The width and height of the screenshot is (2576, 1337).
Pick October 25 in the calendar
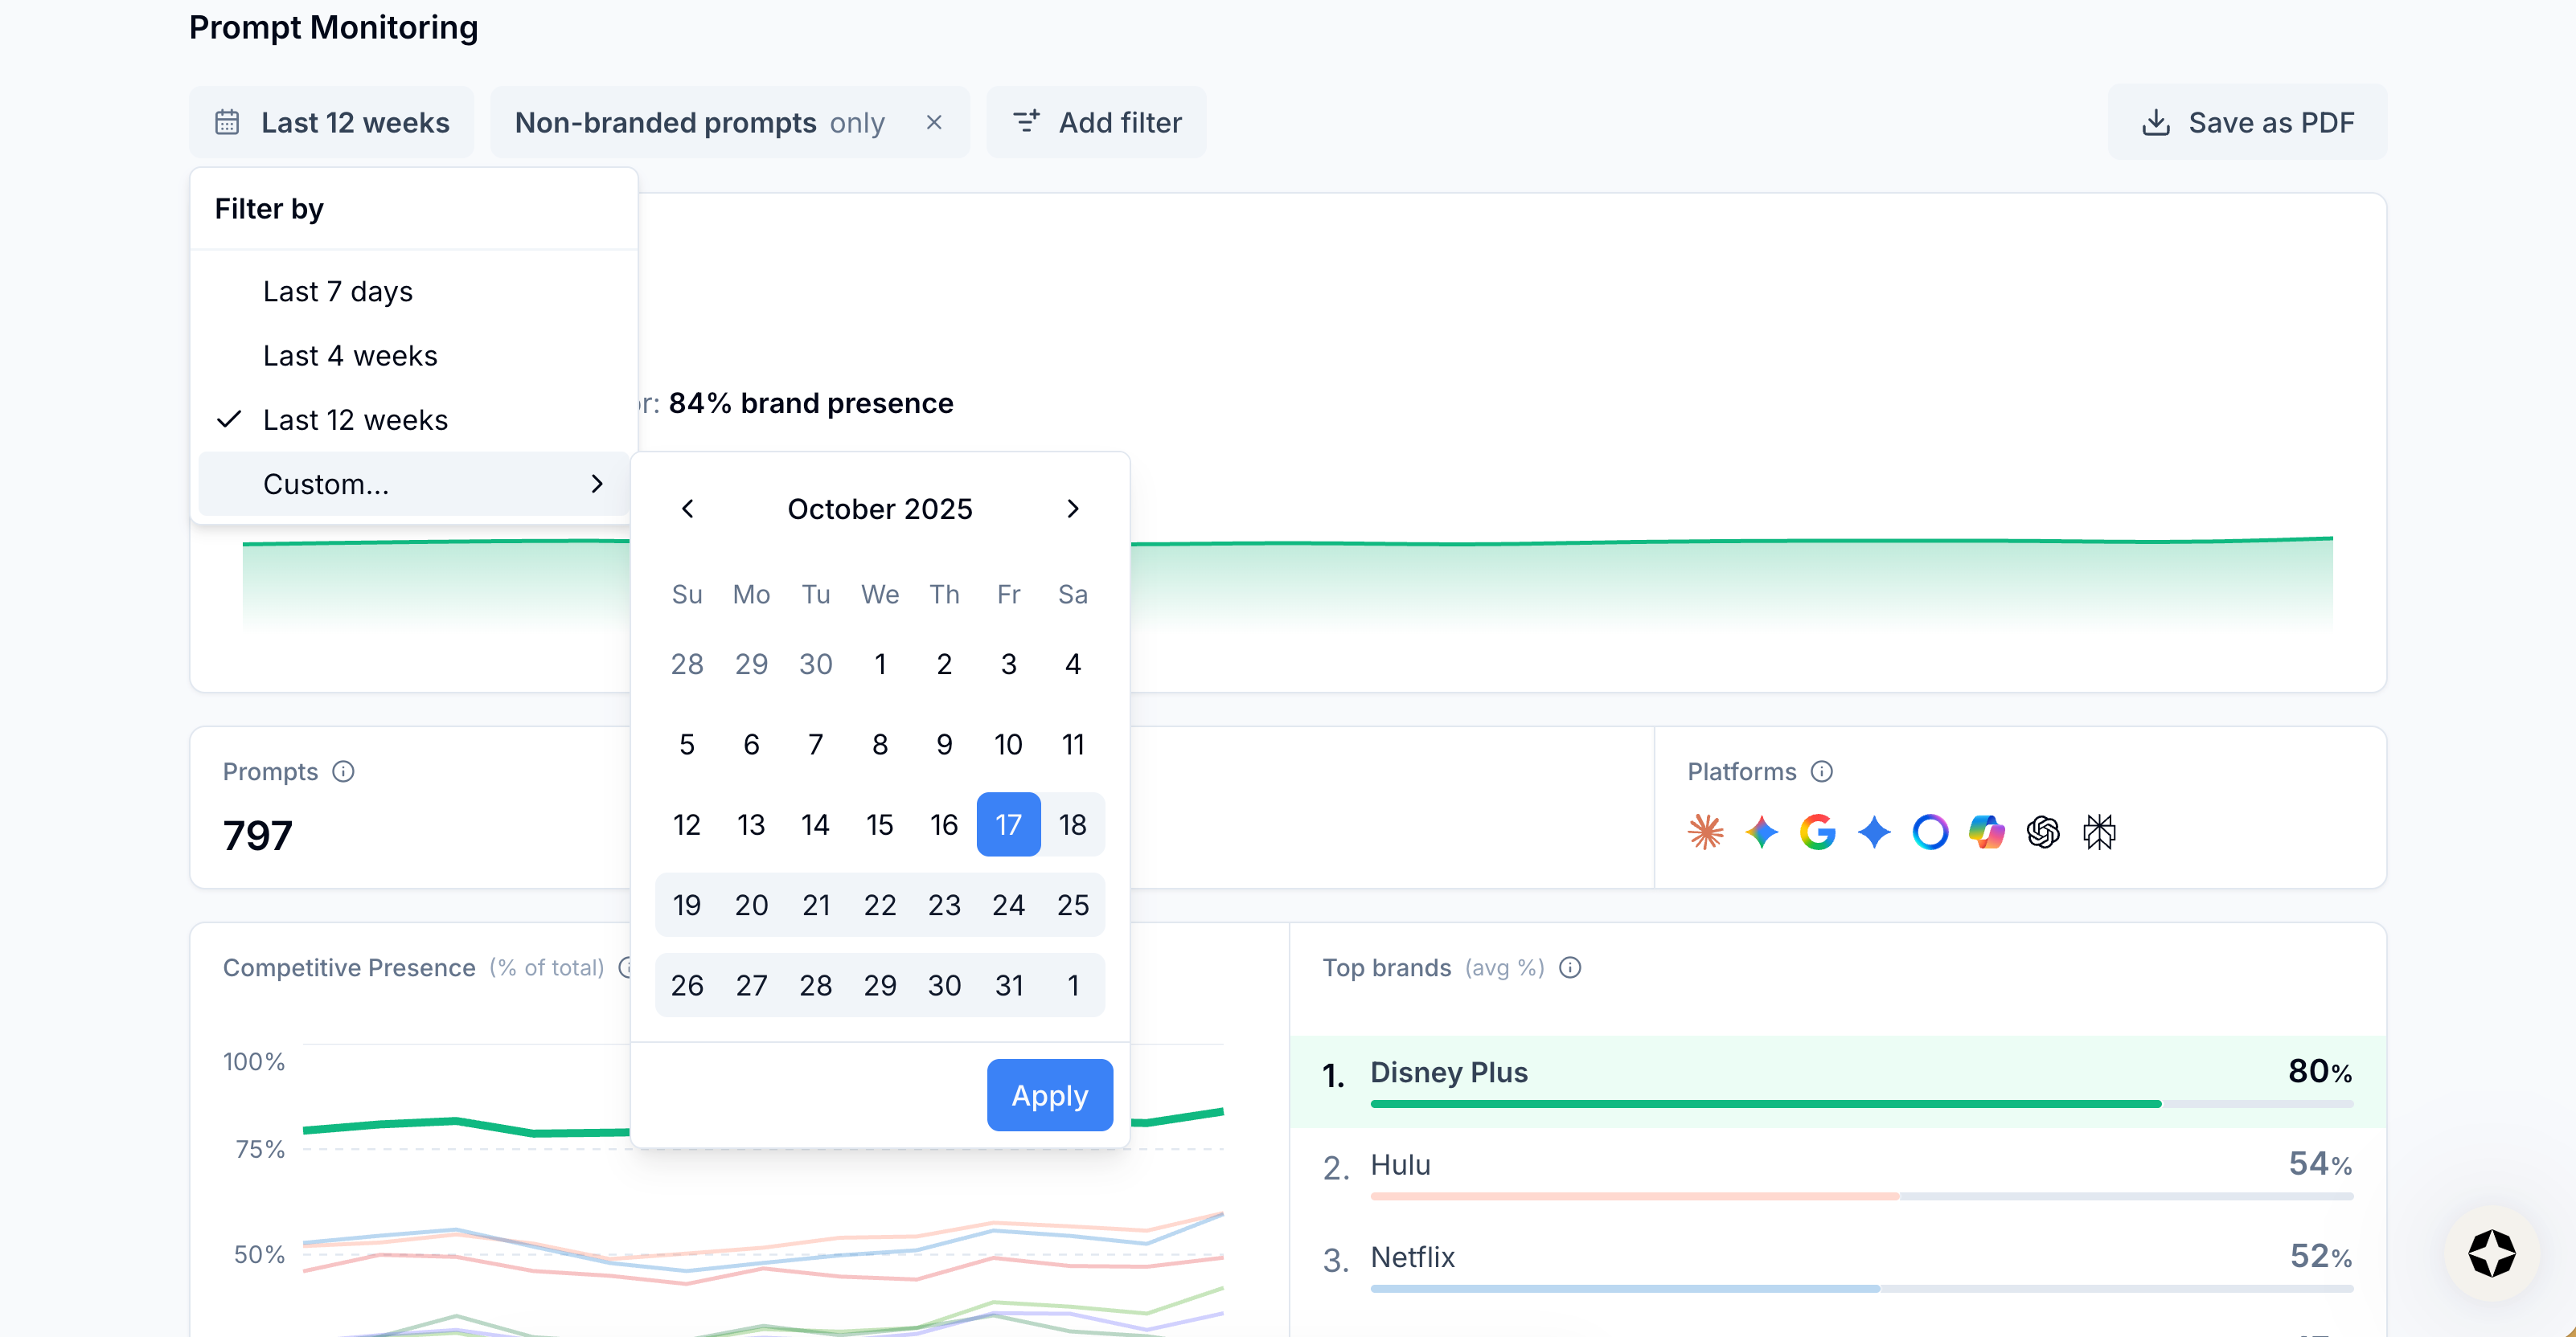(1073, 906)
